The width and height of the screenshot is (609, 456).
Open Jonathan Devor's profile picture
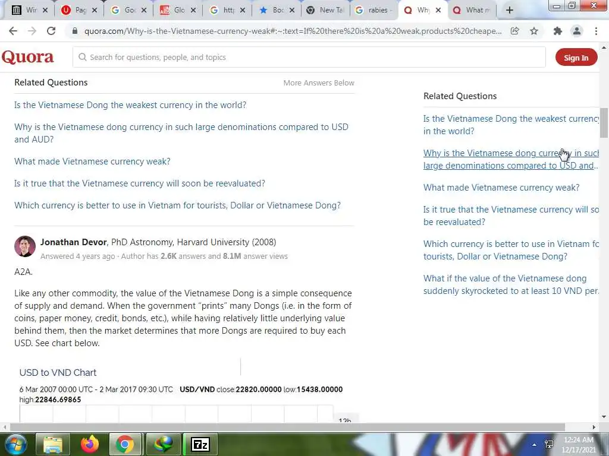[x=25, y=246]
